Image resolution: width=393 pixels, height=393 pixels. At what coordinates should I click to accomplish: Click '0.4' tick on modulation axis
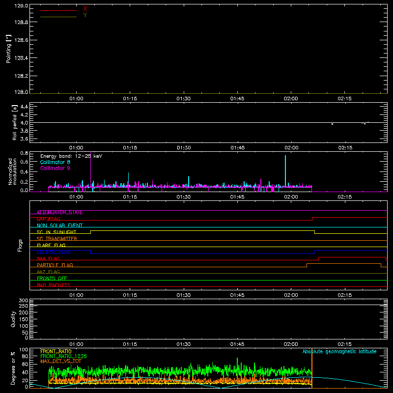click(x=24, y=172)
